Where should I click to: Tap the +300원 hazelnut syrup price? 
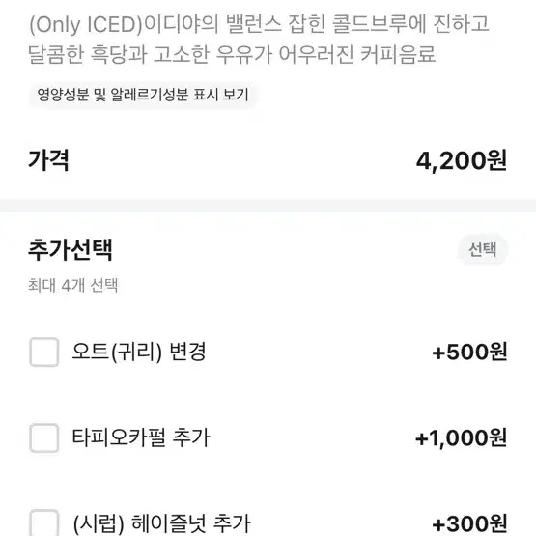(x=469, y=523)
